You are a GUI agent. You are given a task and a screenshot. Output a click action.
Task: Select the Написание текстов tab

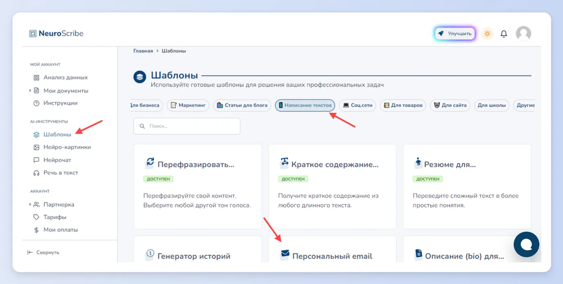(x=305, y=105)
